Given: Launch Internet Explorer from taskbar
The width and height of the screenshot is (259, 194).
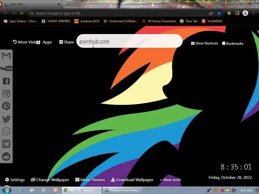Looking at the screenshot, I should [20, 190].
